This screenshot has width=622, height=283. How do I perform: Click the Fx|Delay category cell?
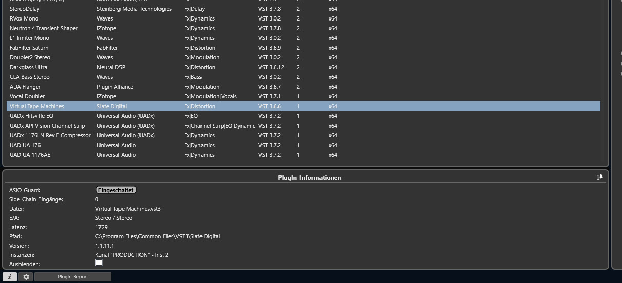[194, 9]
